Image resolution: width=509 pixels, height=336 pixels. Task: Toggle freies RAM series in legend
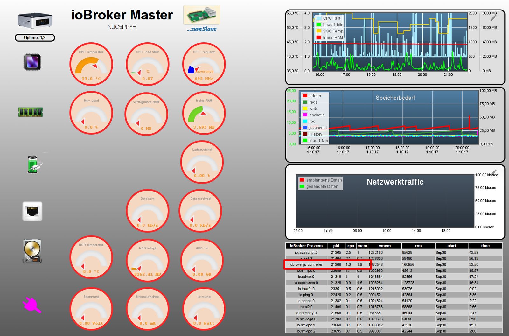click(330, 38)
